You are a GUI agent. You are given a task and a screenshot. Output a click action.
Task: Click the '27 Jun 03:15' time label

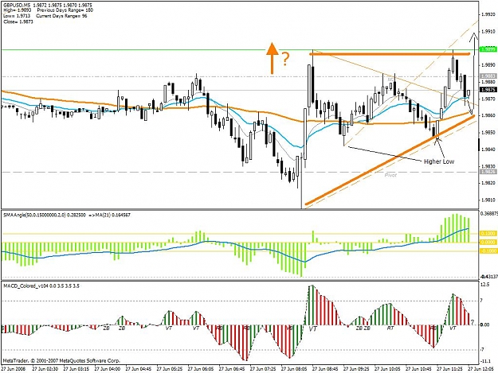tap(76, 369)
